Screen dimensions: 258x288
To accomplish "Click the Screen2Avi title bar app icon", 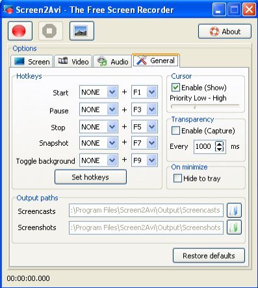I will point(8,10).
